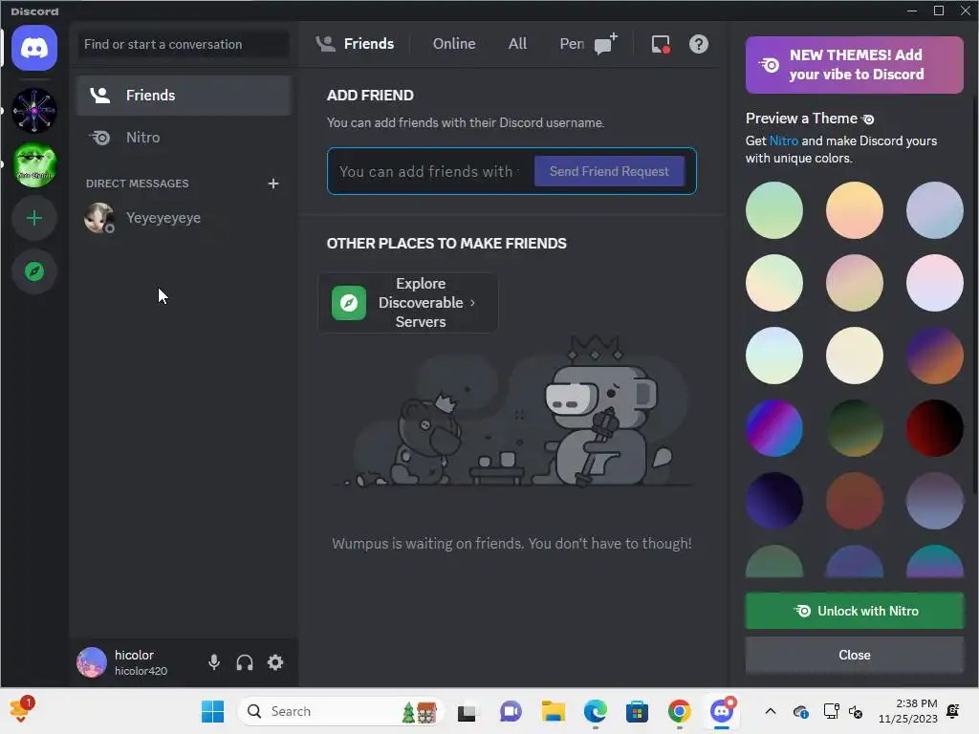
Task: Open the green frog server icon
Action: [x=34, y=164]
